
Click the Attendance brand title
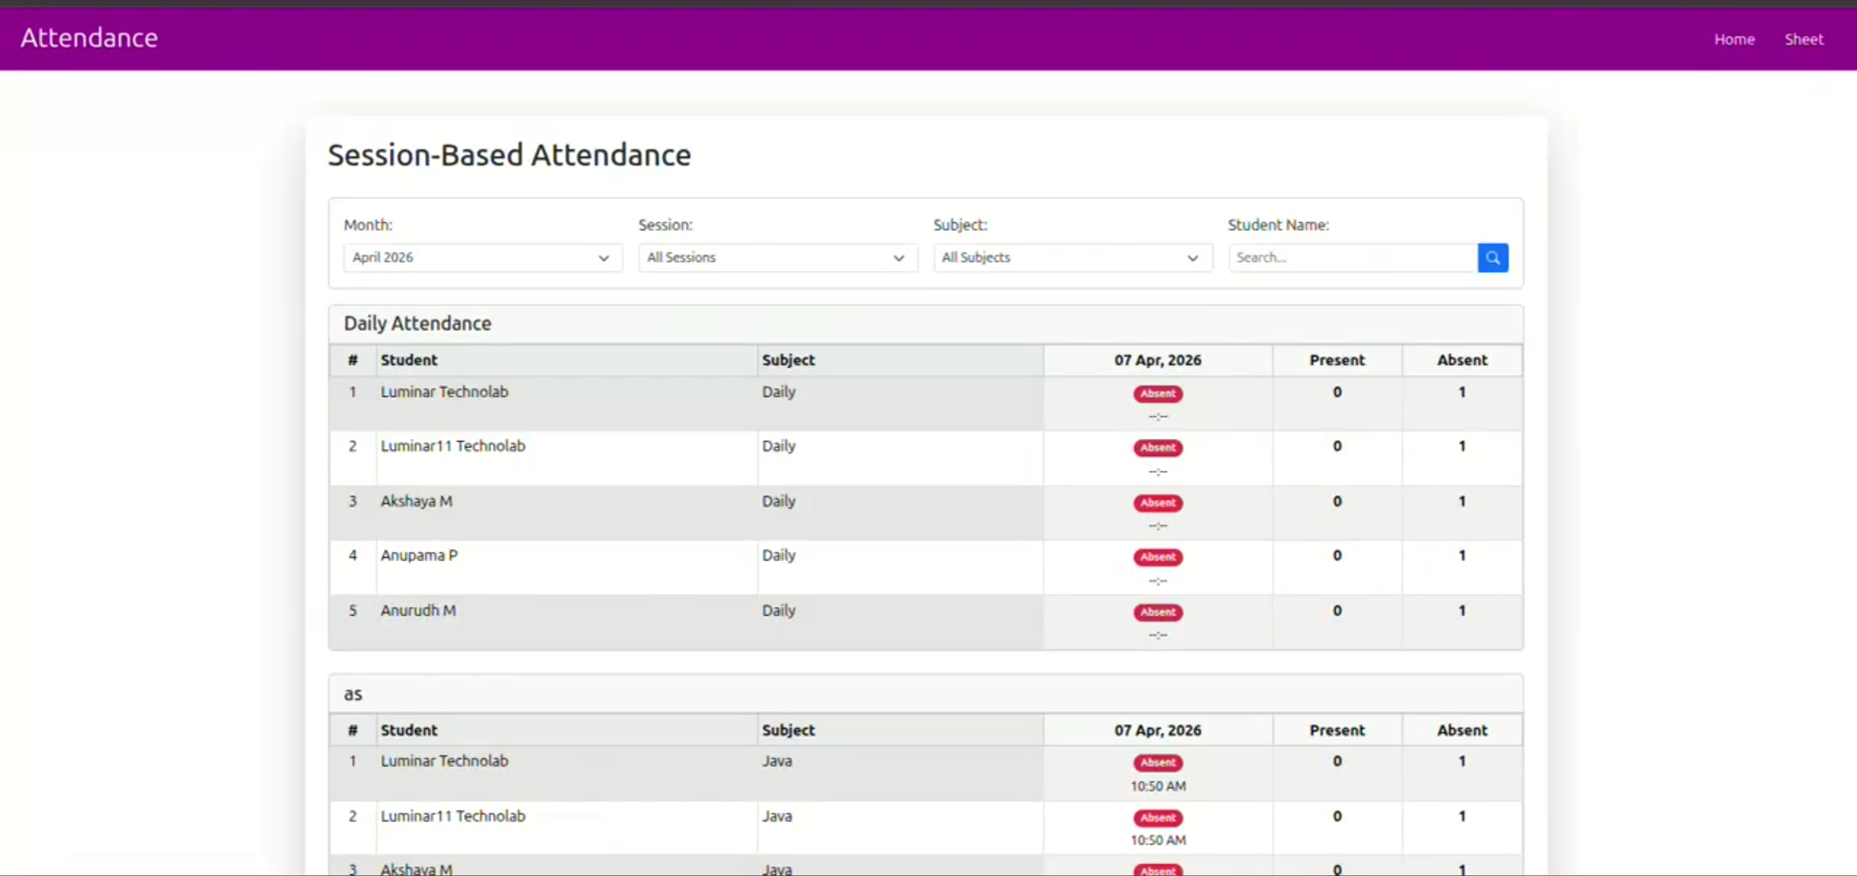pos(89,38)
